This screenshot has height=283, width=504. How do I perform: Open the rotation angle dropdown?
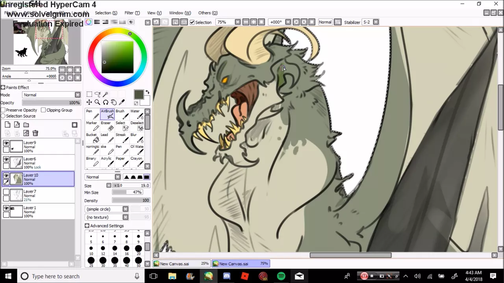point(288,22)
